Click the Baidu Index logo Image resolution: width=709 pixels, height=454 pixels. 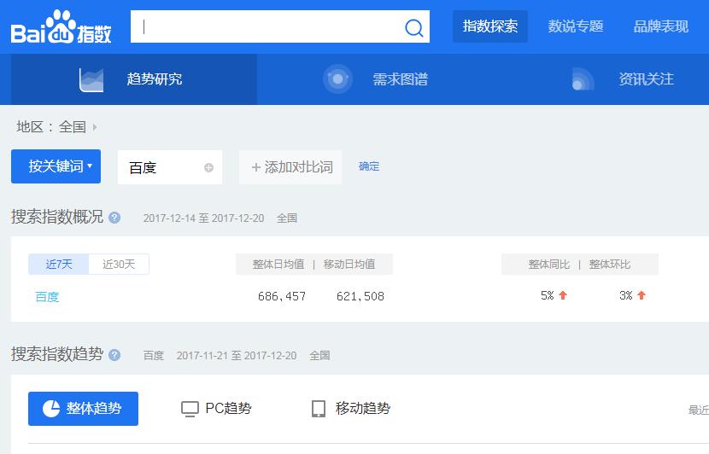pyautogui.click(x=61, y=26)
